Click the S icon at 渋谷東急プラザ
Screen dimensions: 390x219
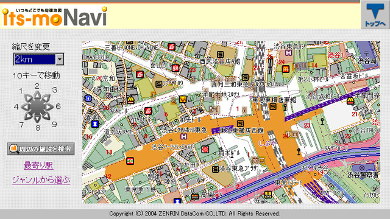215,169
